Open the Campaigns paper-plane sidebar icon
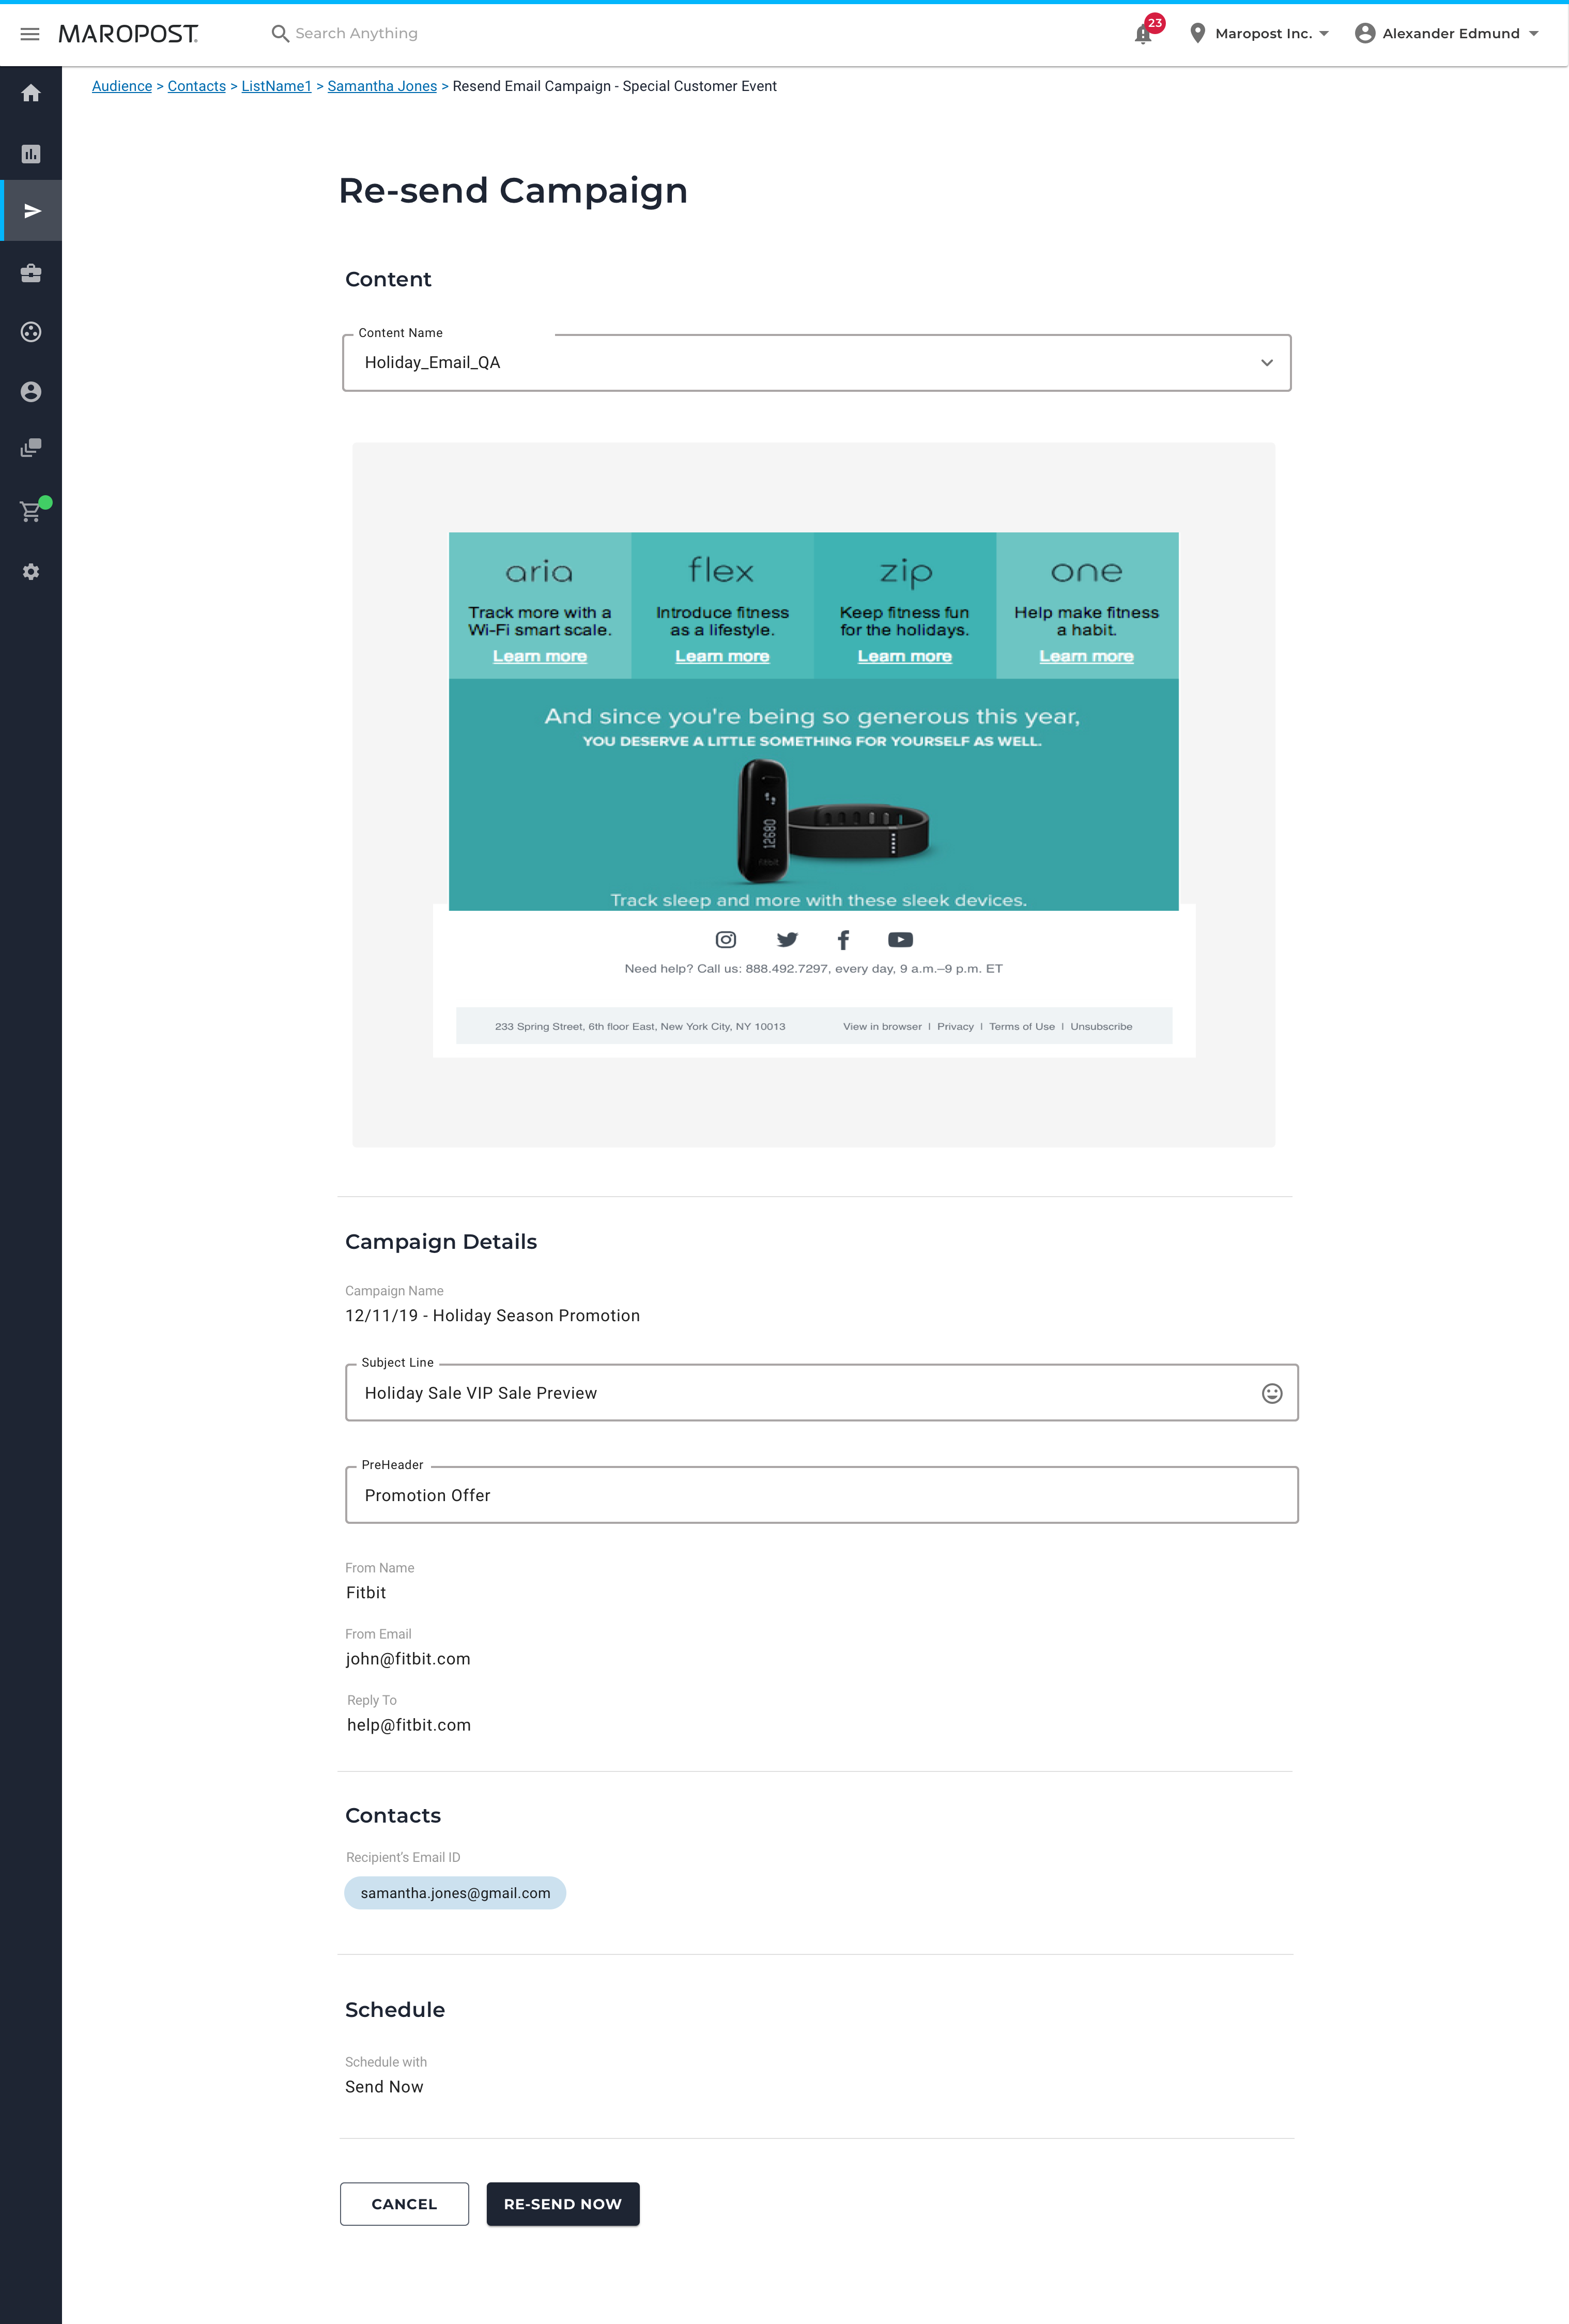 tap(32, 211)
